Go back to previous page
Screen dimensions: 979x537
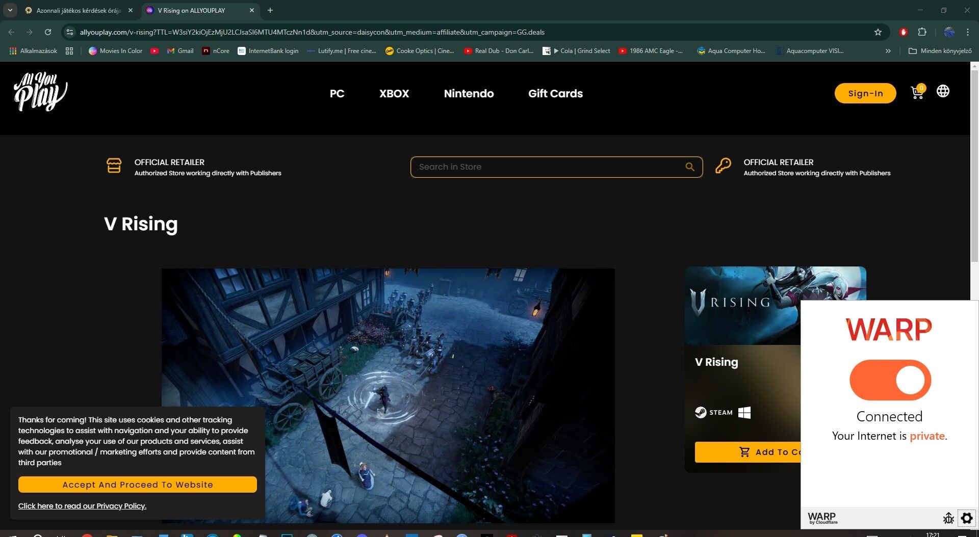pos(11,32)
